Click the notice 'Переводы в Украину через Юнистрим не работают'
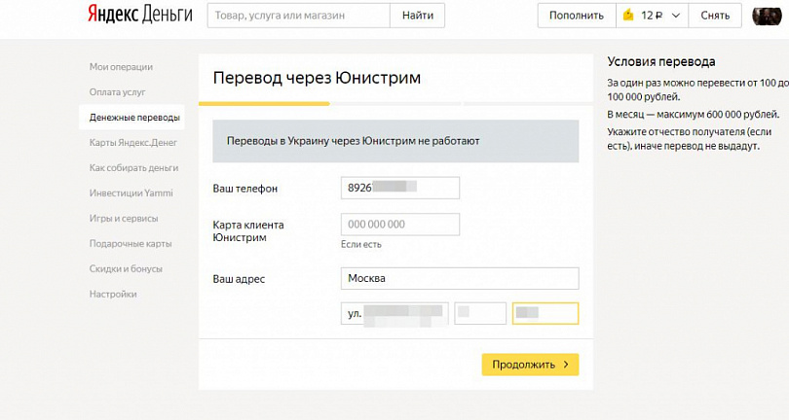The width and height of the screenshot is (789, 420). click(395, 141)
